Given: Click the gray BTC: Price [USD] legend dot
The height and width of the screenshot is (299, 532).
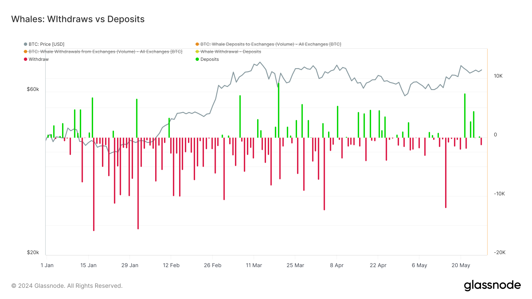Looking at the screenshot, I should pyautogui.click(x=26, y=44).
